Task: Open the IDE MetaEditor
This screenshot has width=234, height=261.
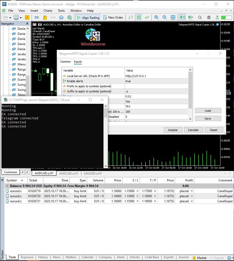Action: point(37,18)
